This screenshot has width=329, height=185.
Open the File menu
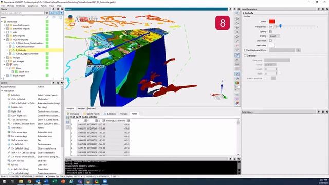[3, 6]
